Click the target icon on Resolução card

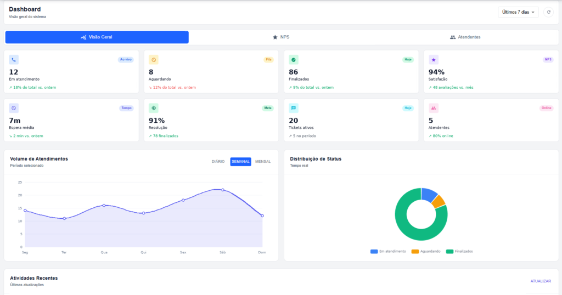(x=154, y=108)
